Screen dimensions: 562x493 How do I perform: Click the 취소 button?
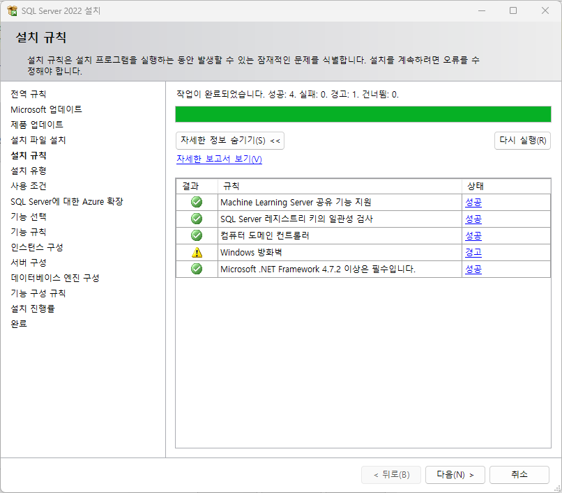click(x=519, y=475)
